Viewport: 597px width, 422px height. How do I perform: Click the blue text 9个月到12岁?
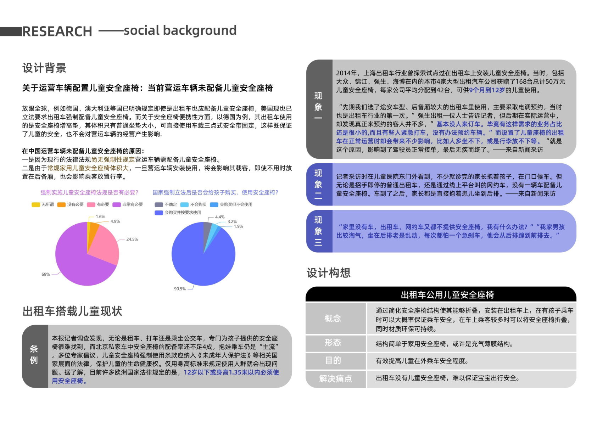[x=487, y=90]
